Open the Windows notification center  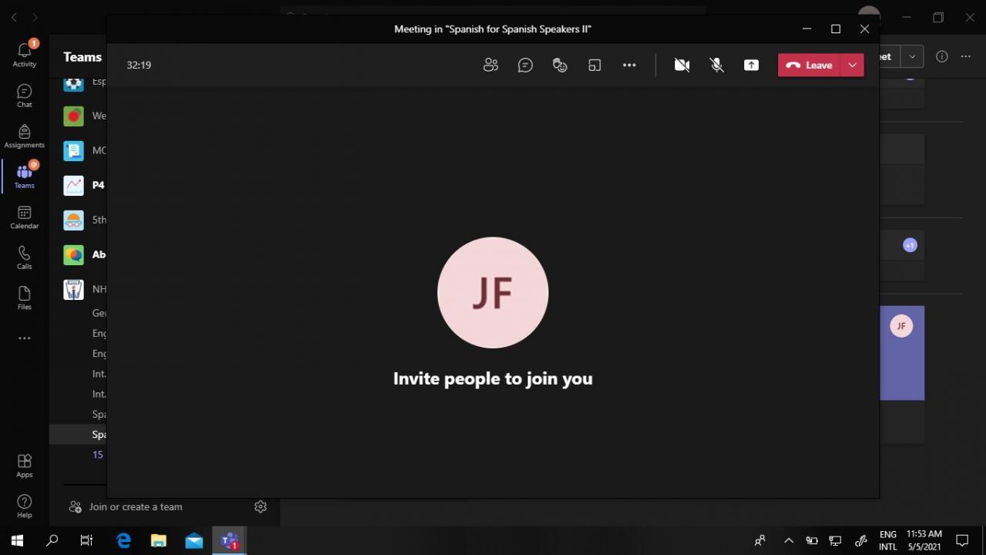962,540
